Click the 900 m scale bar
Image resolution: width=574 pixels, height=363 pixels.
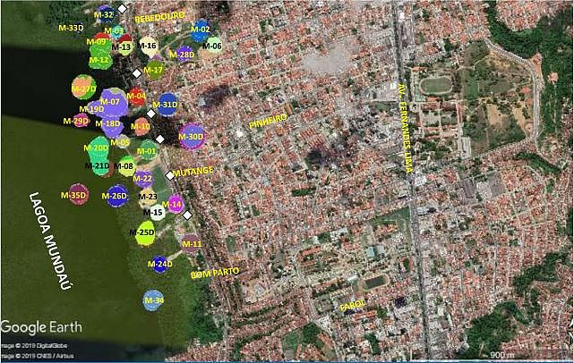[x=526, y=355]
